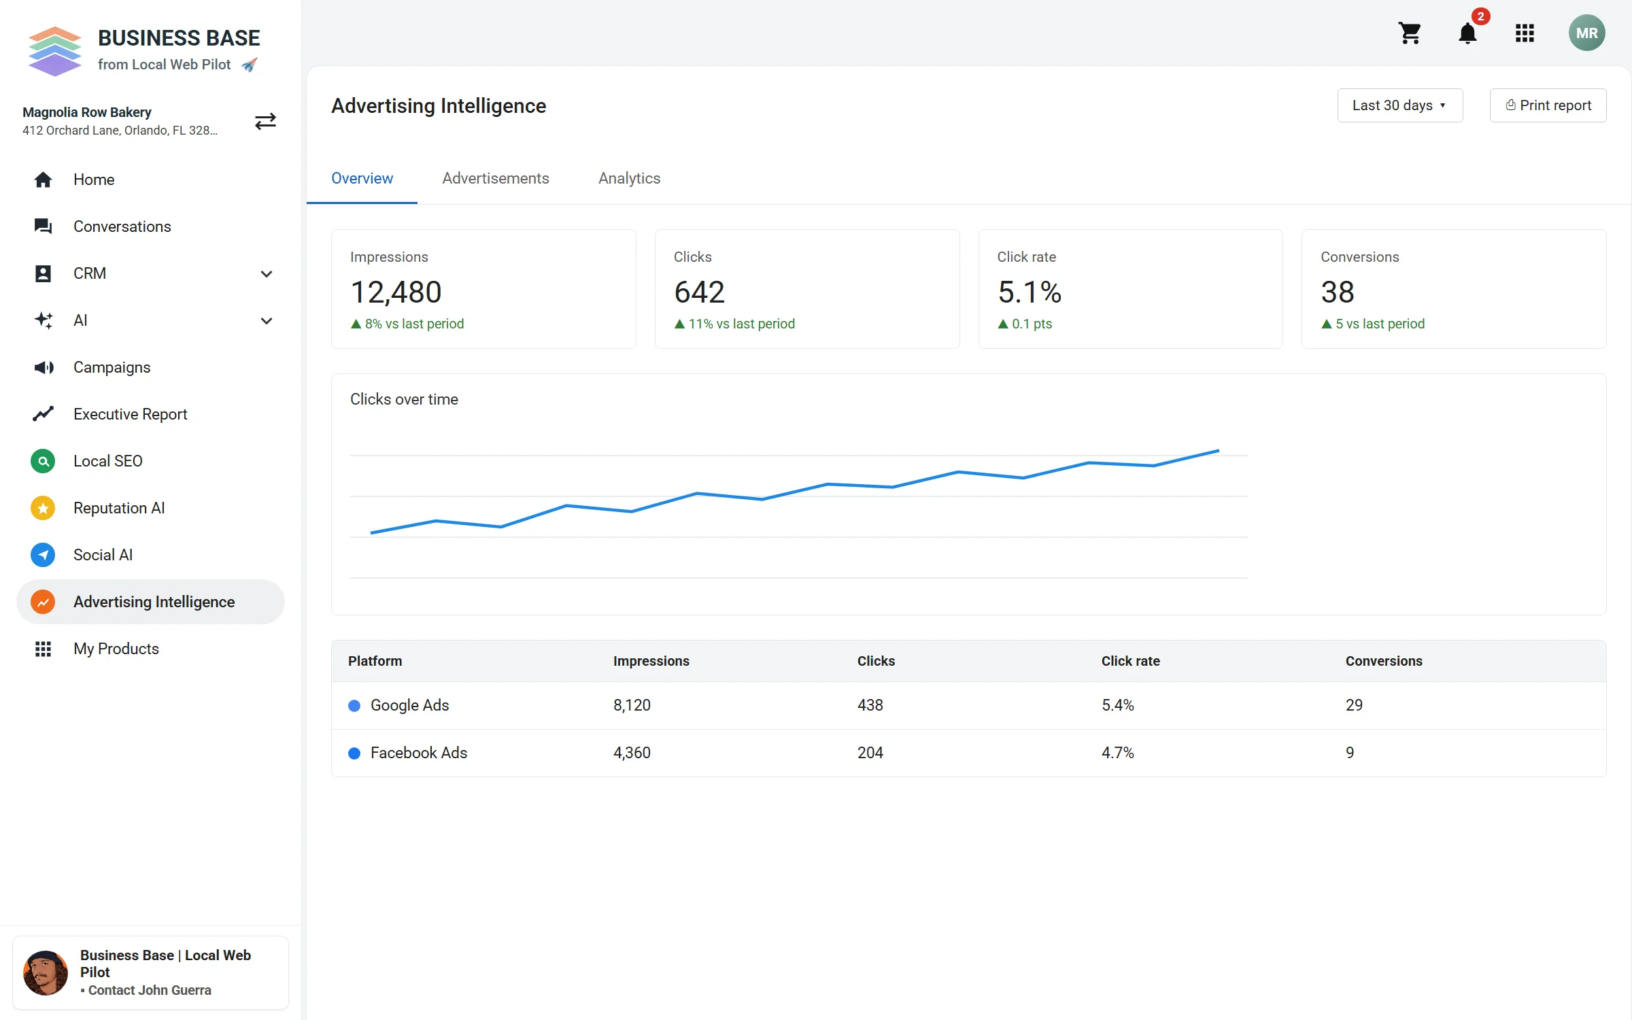Click the Conversations chat bubble icon
1632x1020 pixels.
pyautogui.click(x=43, y=226)
